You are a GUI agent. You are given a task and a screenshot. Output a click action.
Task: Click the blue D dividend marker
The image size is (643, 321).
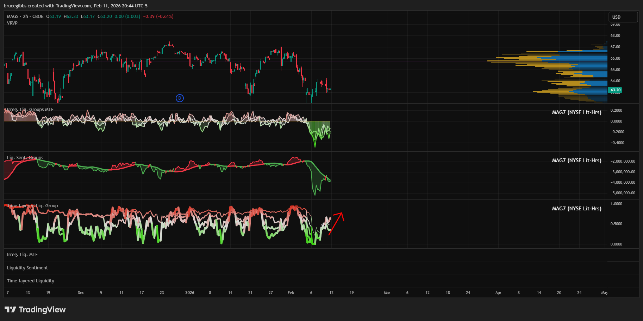(x=180, y=98)
